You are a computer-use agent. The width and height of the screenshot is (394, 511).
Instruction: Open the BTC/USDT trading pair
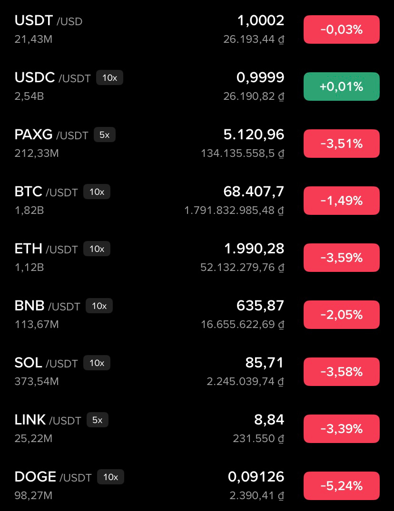click(197, 201)
